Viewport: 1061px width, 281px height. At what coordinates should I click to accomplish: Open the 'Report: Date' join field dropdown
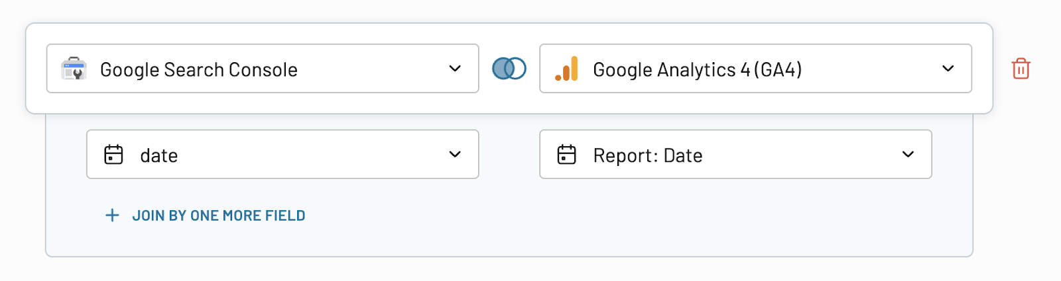tap(736, 155)
